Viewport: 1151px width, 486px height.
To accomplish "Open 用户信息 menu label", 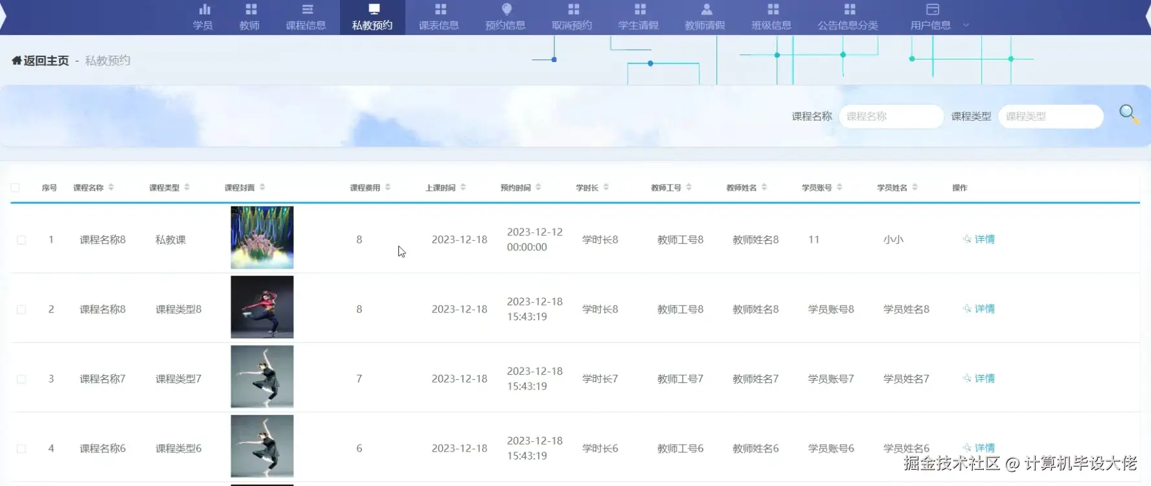I will click(931, 25).
